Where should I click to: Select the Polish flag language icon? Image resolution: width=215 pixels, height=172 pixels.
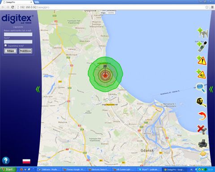click(x=26, y=161)
